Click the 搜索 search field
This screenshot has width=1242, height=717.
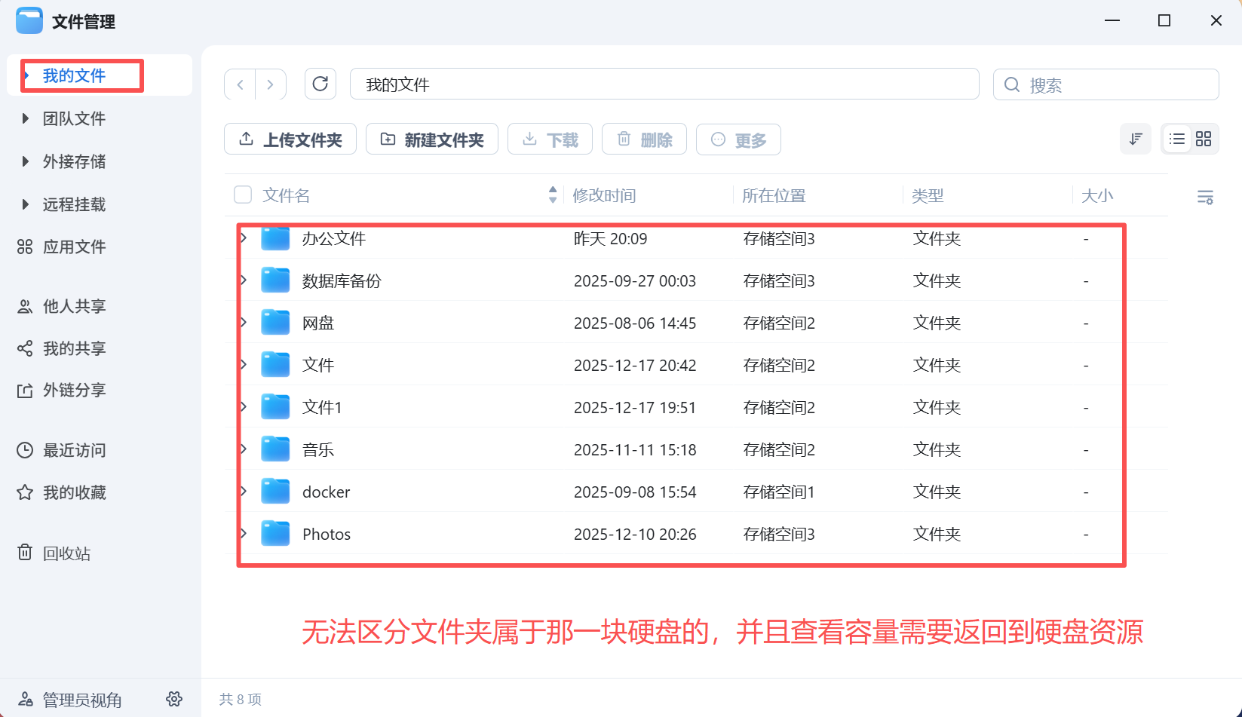point(1106,84)
